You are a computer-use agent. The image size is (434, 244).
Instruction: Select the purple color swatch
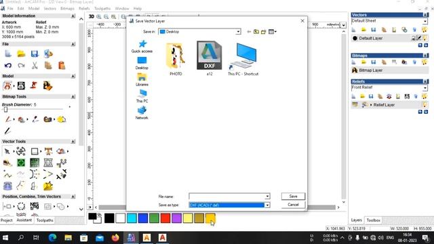(176, 218)
